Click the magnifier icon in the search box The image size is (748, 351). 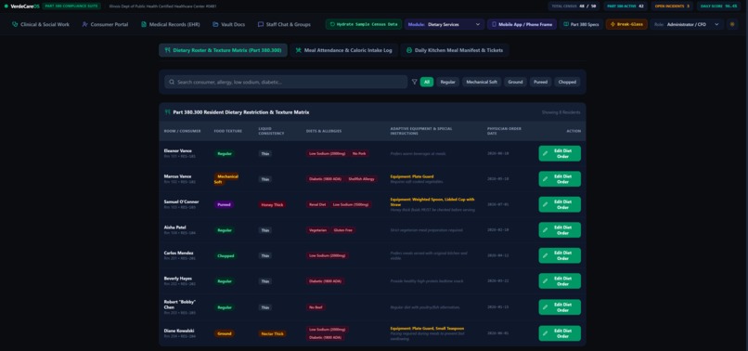pyautogui.click(x=172, y=82)
